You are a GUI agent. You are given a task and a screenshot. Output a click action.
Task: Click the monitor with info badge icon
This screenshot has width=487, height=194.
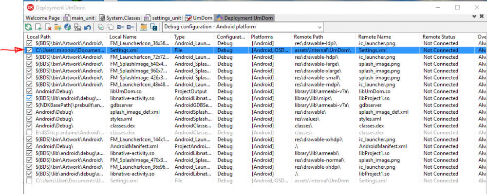tap(153, 27)
